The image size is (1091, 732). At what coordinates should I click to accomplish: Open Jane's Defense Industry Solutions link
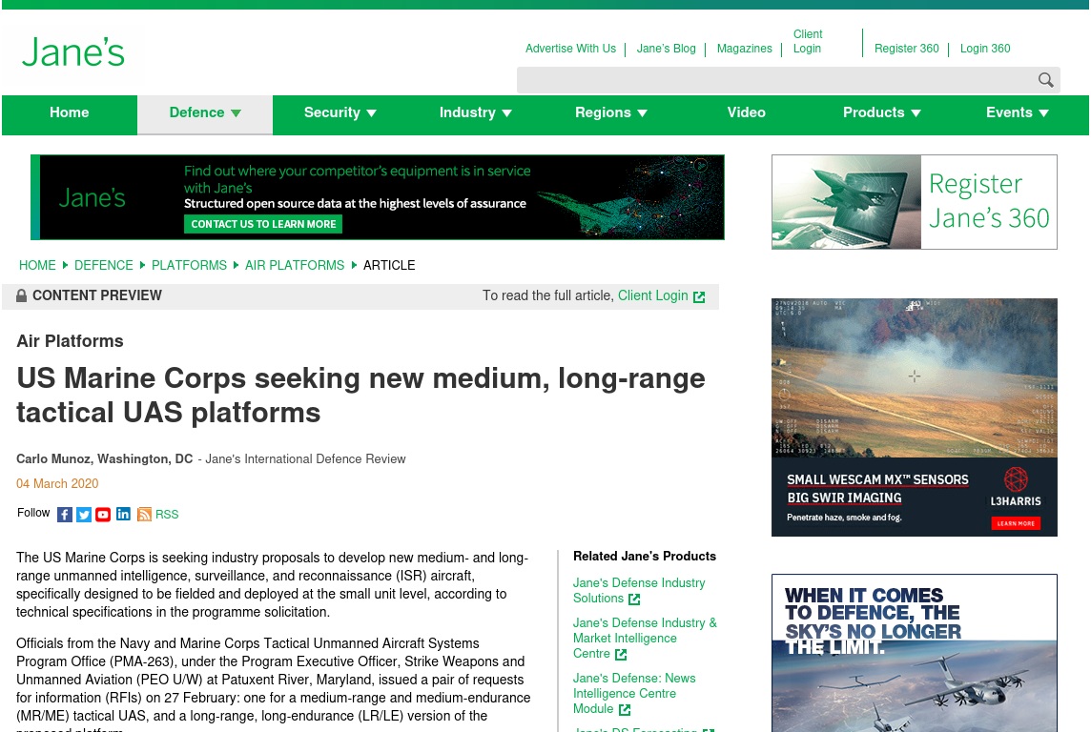(x=639, y=590)
